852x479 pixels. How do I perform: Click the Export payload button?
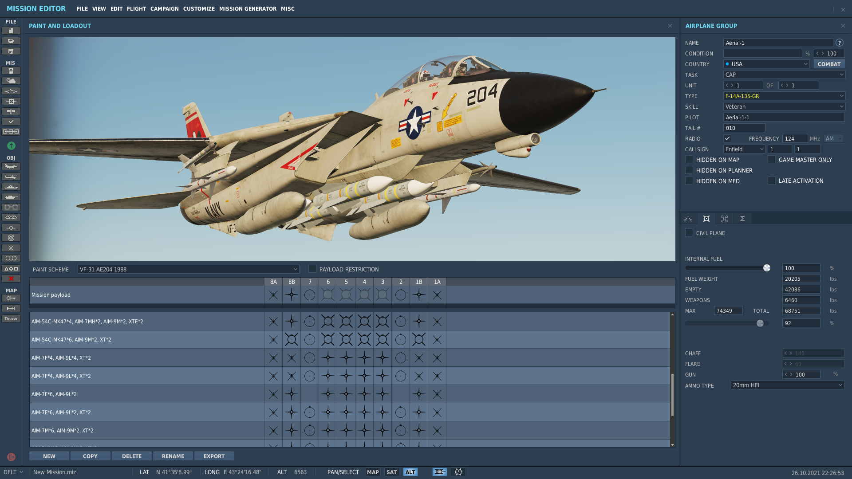coord(214,456)
